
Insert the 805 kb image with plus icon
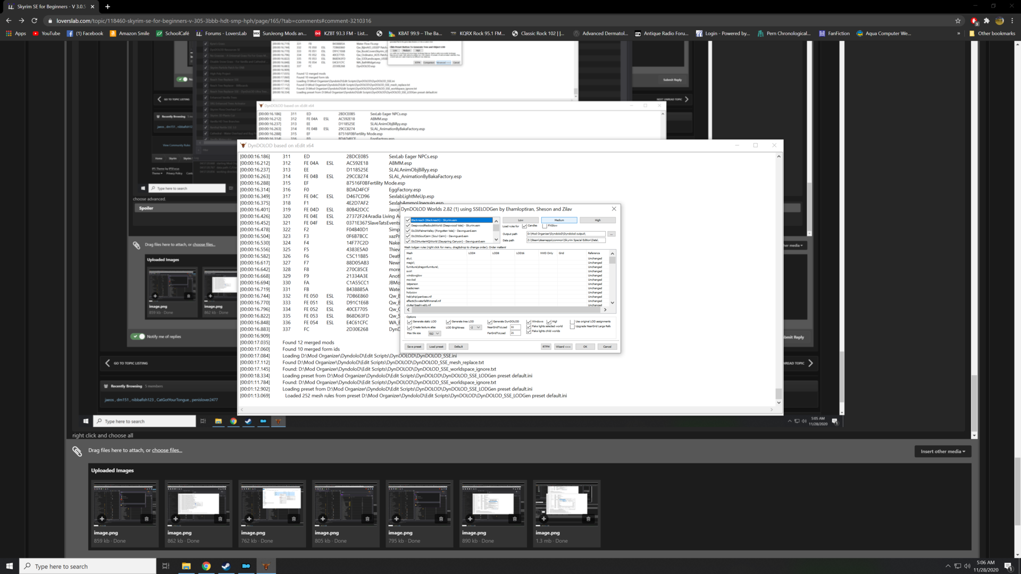tap(322, 519)
